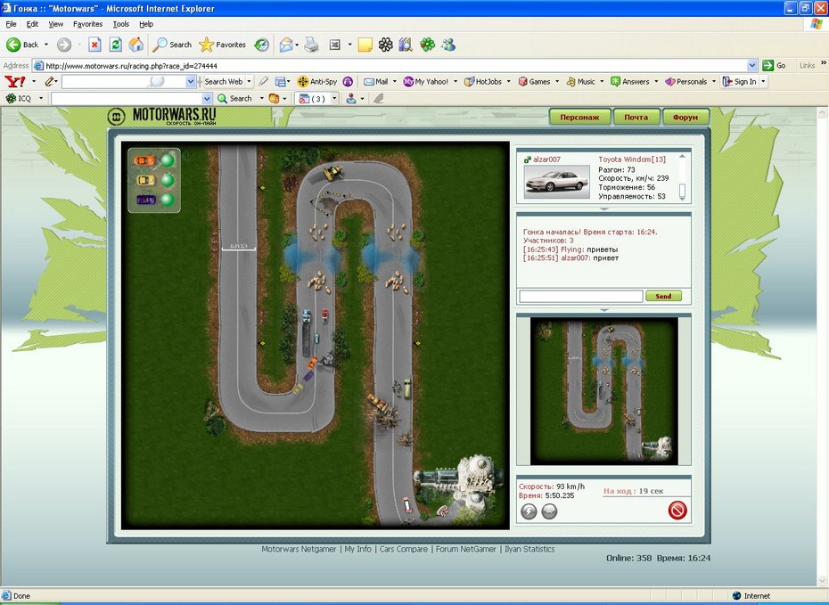Open Ilyan Statistics footer link
Viewport: 829px width, 605px height.
pos(529,549)
